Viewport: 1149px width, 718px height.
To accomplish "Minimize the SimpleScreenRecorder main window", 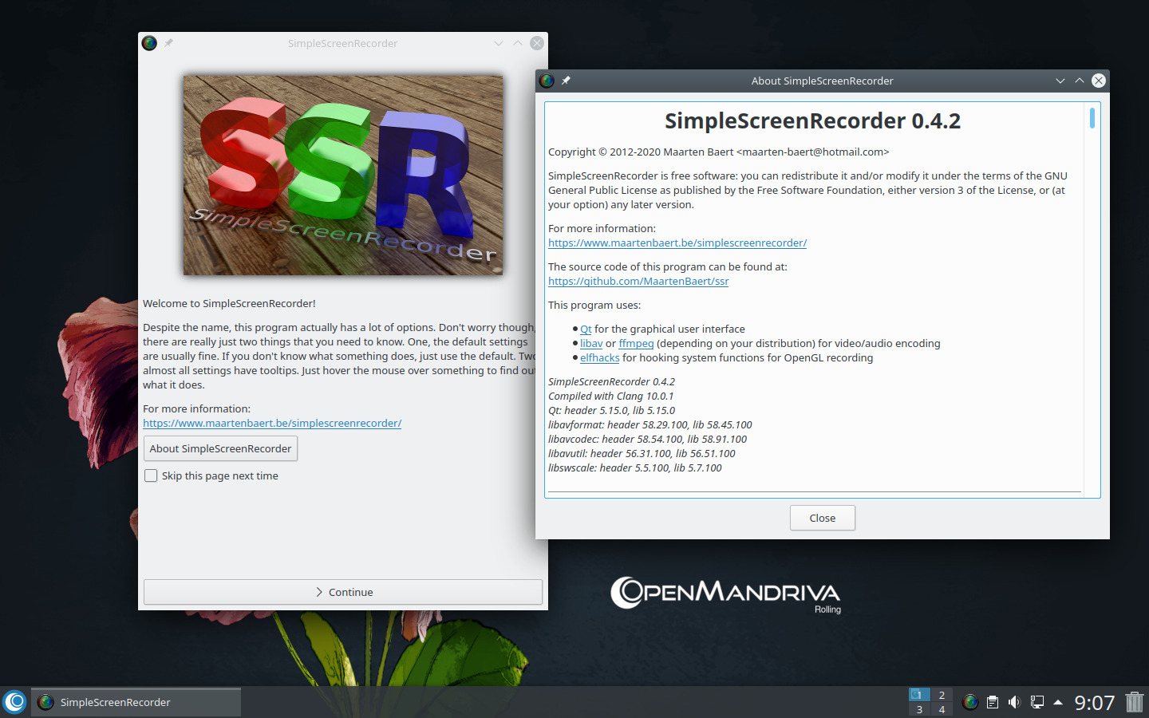I will click(x=499, y=43).
